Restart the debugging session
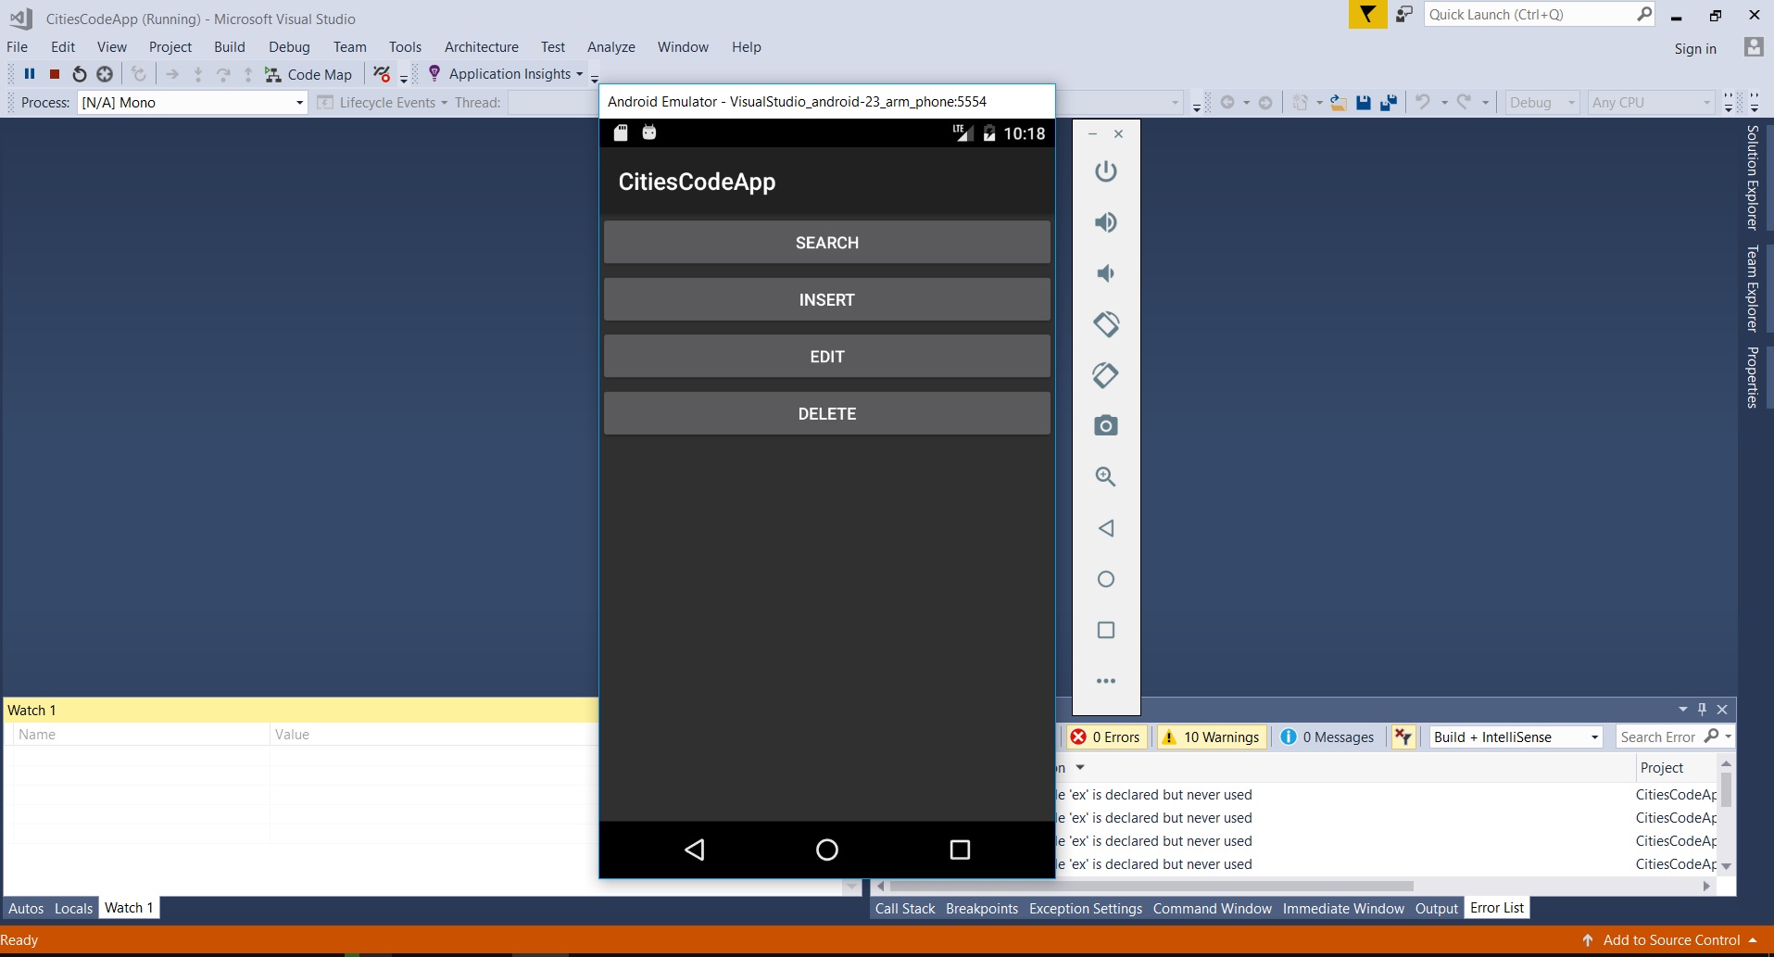Image resolution: width=1774 pixels, height=957 pixels. pyautogui.click(x=80, y=74)
